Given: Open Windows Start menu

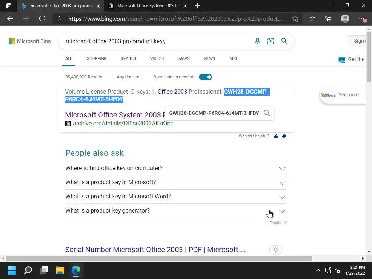Looking at the screenshot, I should coord(12,270).
